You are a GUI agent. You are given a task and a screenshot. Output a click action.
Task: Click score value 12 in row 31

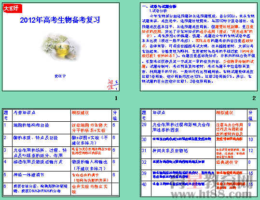click(x=251, y=151)
